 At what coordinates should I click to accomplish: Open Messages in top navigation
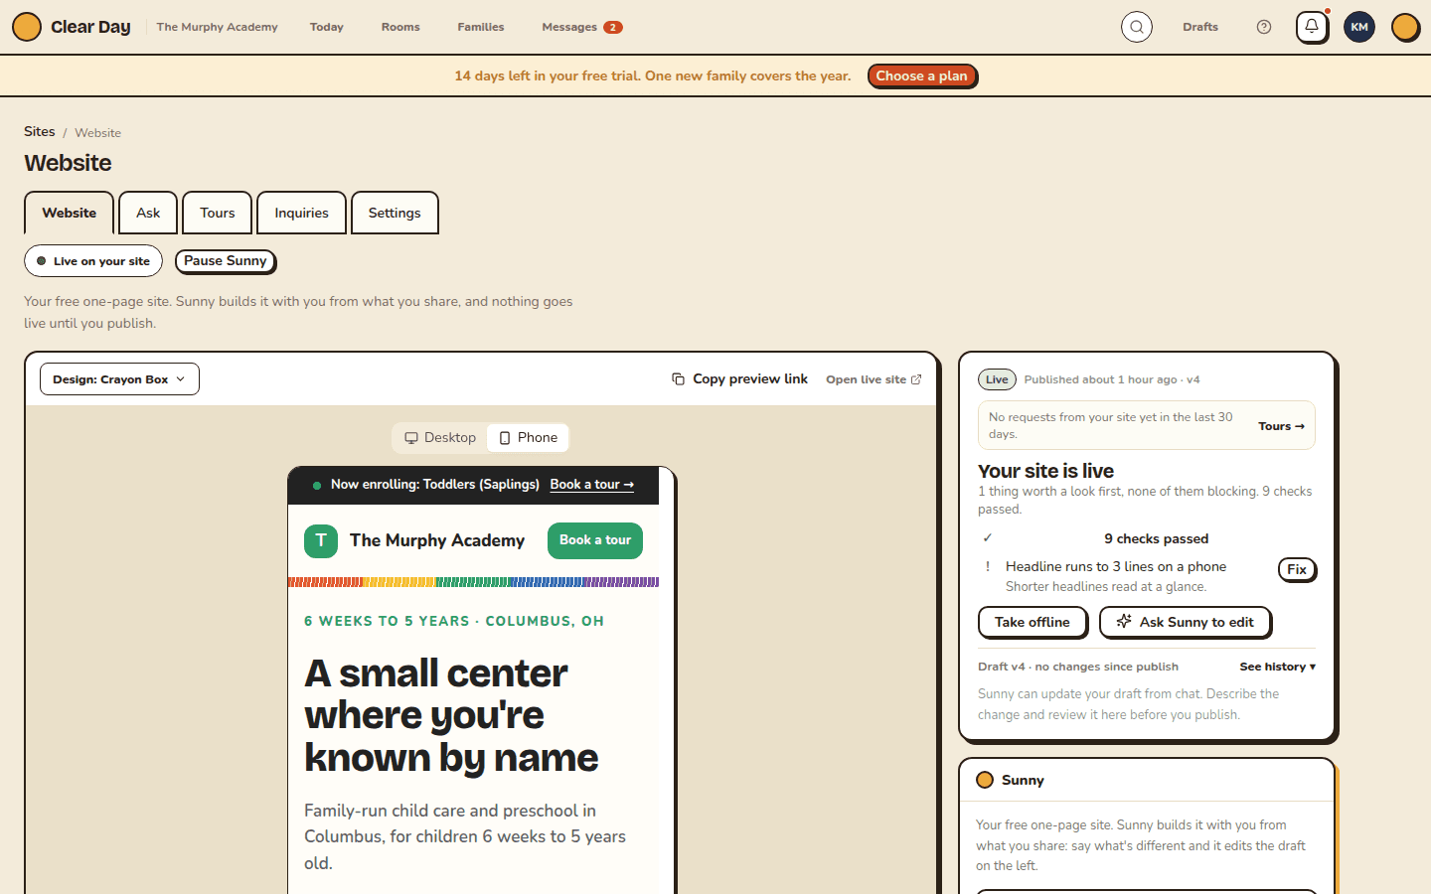coord(569,27)
